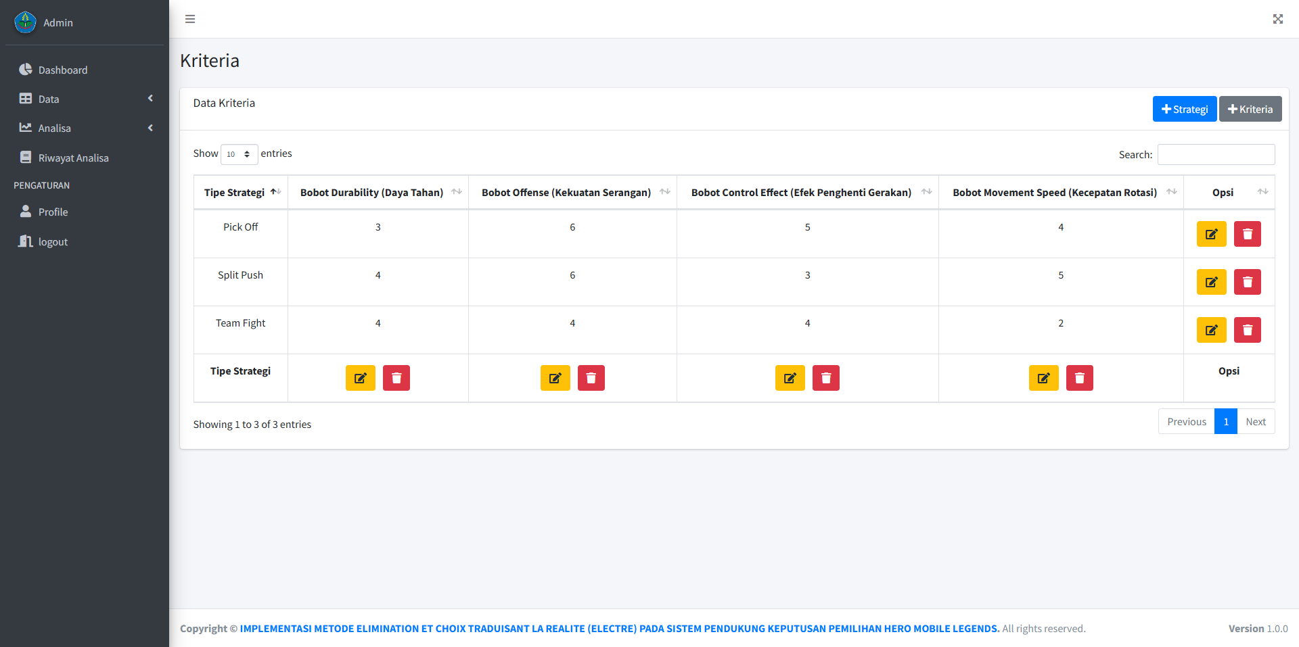
Task: Click the fullscreen expand icon
Action: (x=1277, y=19)
